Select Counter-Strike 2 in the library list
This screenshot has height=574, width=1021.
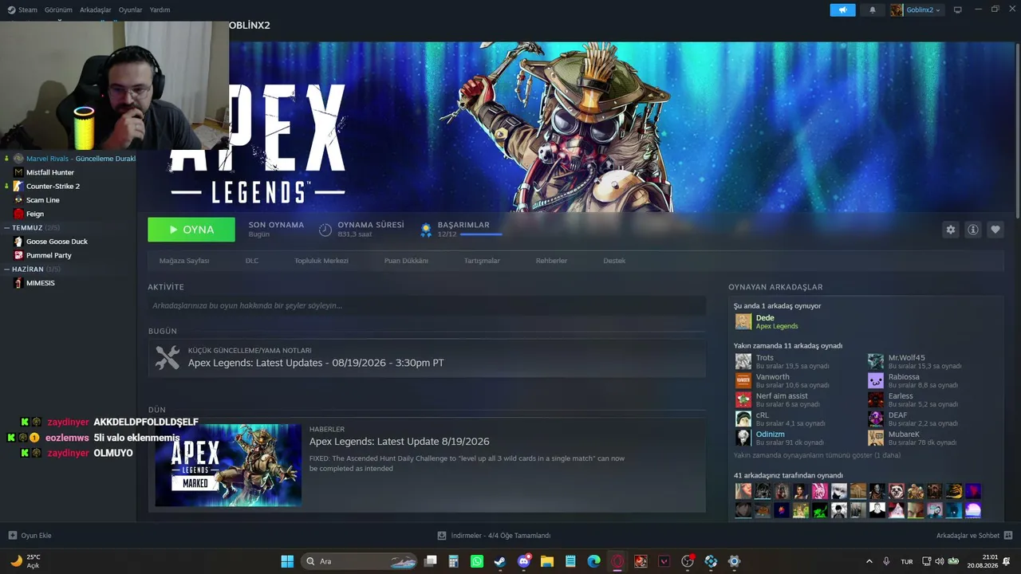pos(53,186)
